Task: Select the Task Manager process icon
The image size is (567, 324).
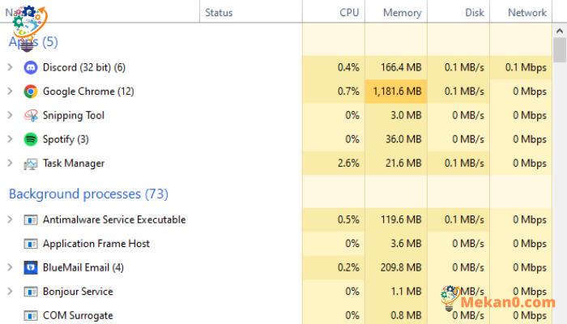Action: [31, 164]
